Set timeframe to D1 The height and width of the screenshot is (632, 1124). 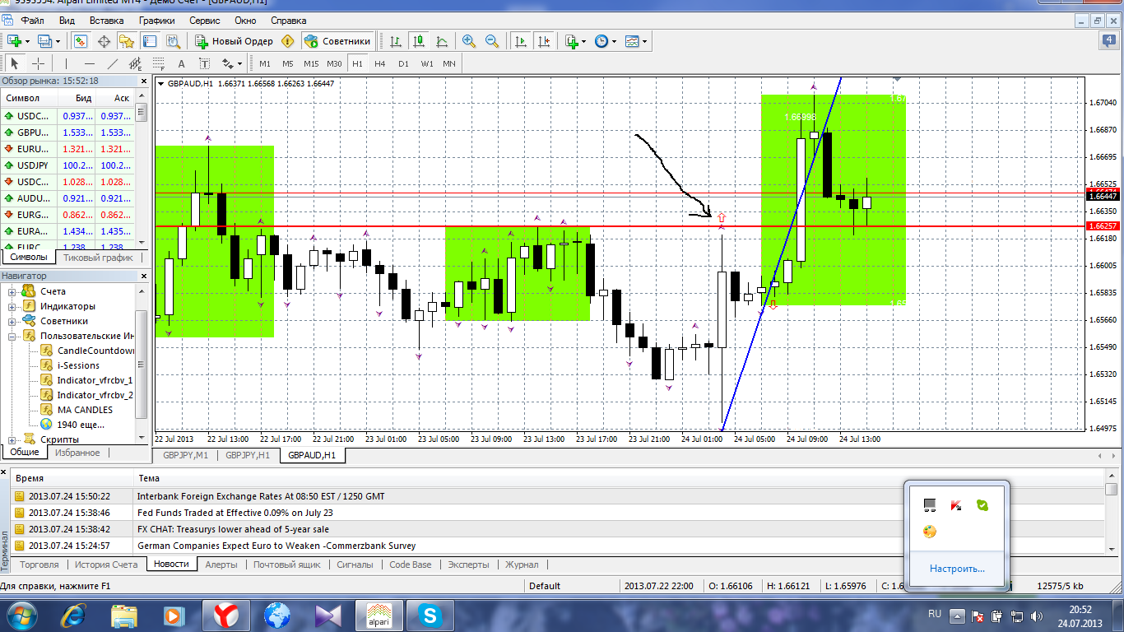pos(403,63)
